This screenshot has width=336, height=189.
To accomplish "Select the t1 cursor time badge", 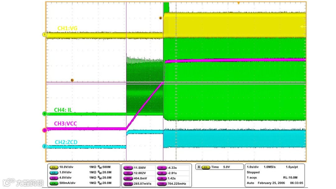I will (x=162, y=168).
